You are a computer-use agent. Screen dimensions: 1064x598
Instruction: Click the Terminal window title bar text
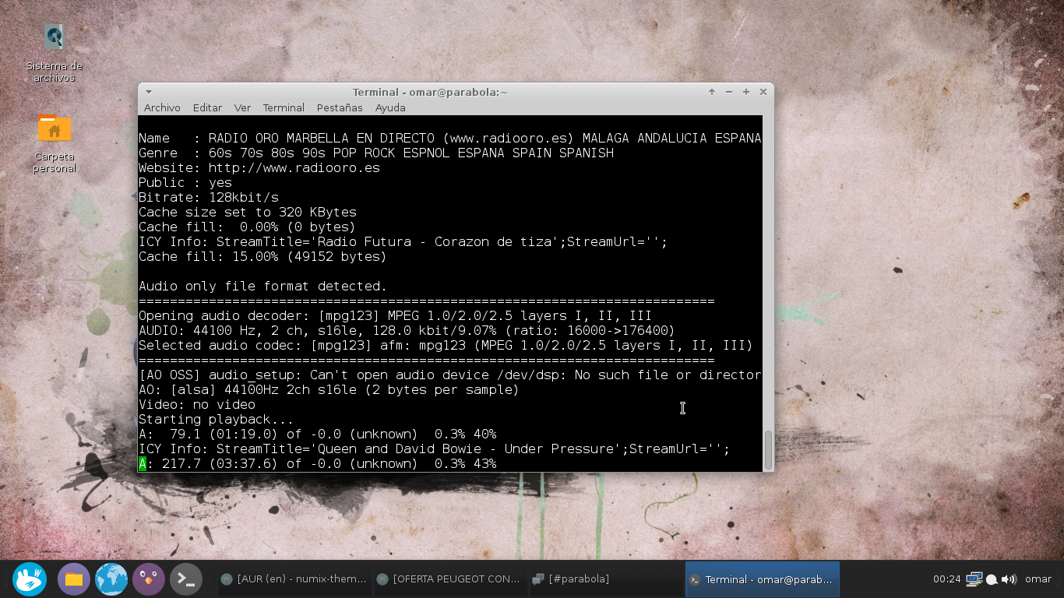(430, 92)
